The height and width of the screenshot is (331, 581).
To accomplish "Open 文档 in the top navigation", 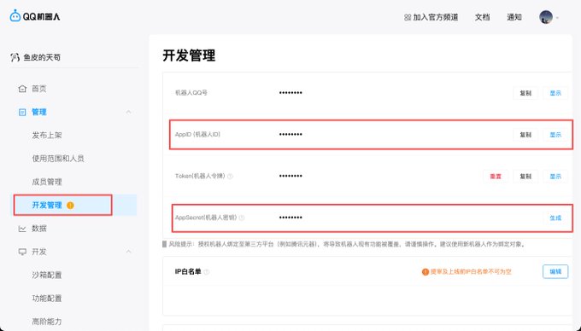I will pyautogui.click(x=483, y=17).
